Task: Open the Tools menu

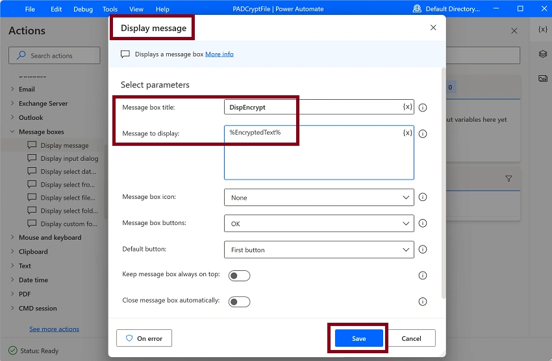Action: pyautogui.click(x=110, y=9)
